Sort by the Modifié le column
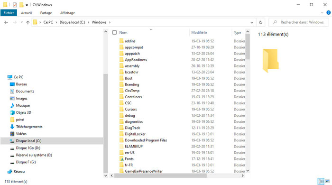Image resolution: width=332 pixels, height=185 pixels. (199, 32)
